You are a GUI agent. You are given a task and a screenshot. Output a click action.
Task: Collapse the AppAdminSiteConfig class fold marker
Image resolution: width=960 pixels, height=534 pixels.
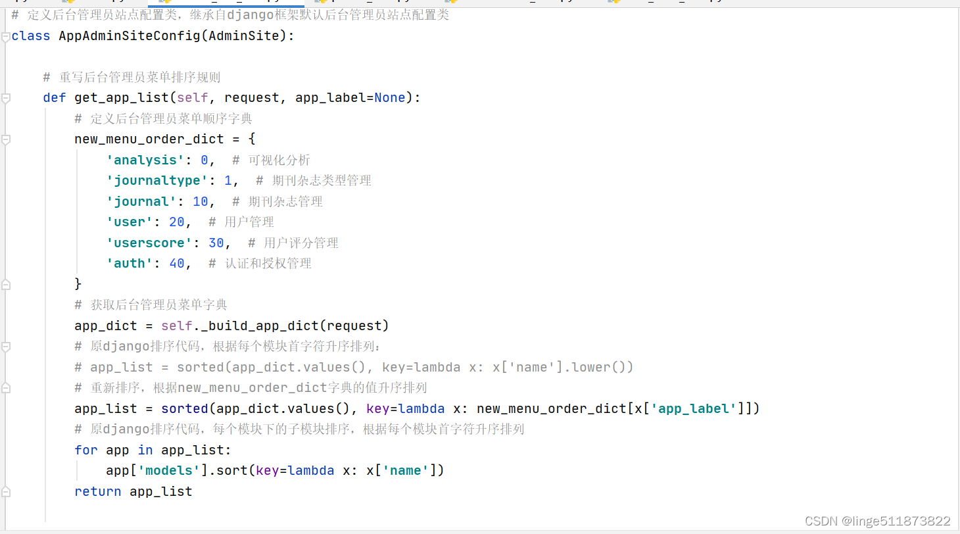pos(6,36)
